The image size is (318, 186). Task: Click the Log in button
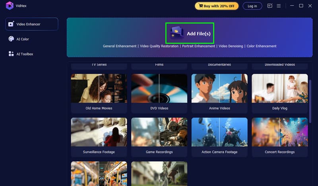[x=252, y=6]
